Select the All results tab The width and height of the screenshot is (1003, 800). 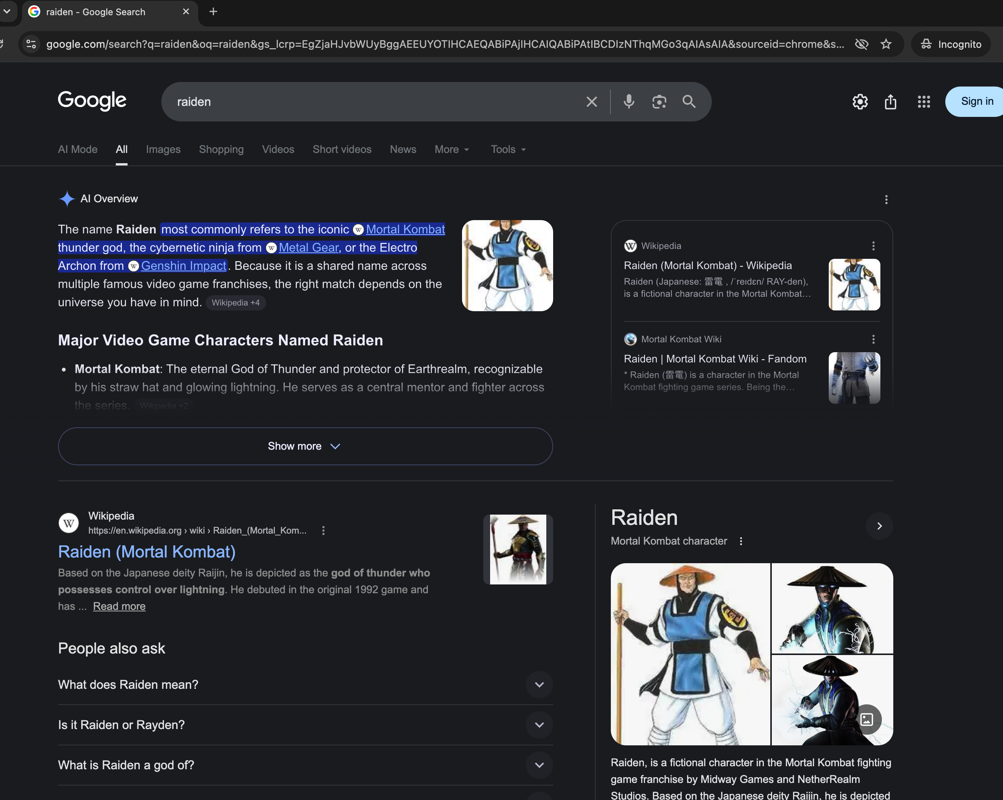pyautogui.click(x=122, y=150)
